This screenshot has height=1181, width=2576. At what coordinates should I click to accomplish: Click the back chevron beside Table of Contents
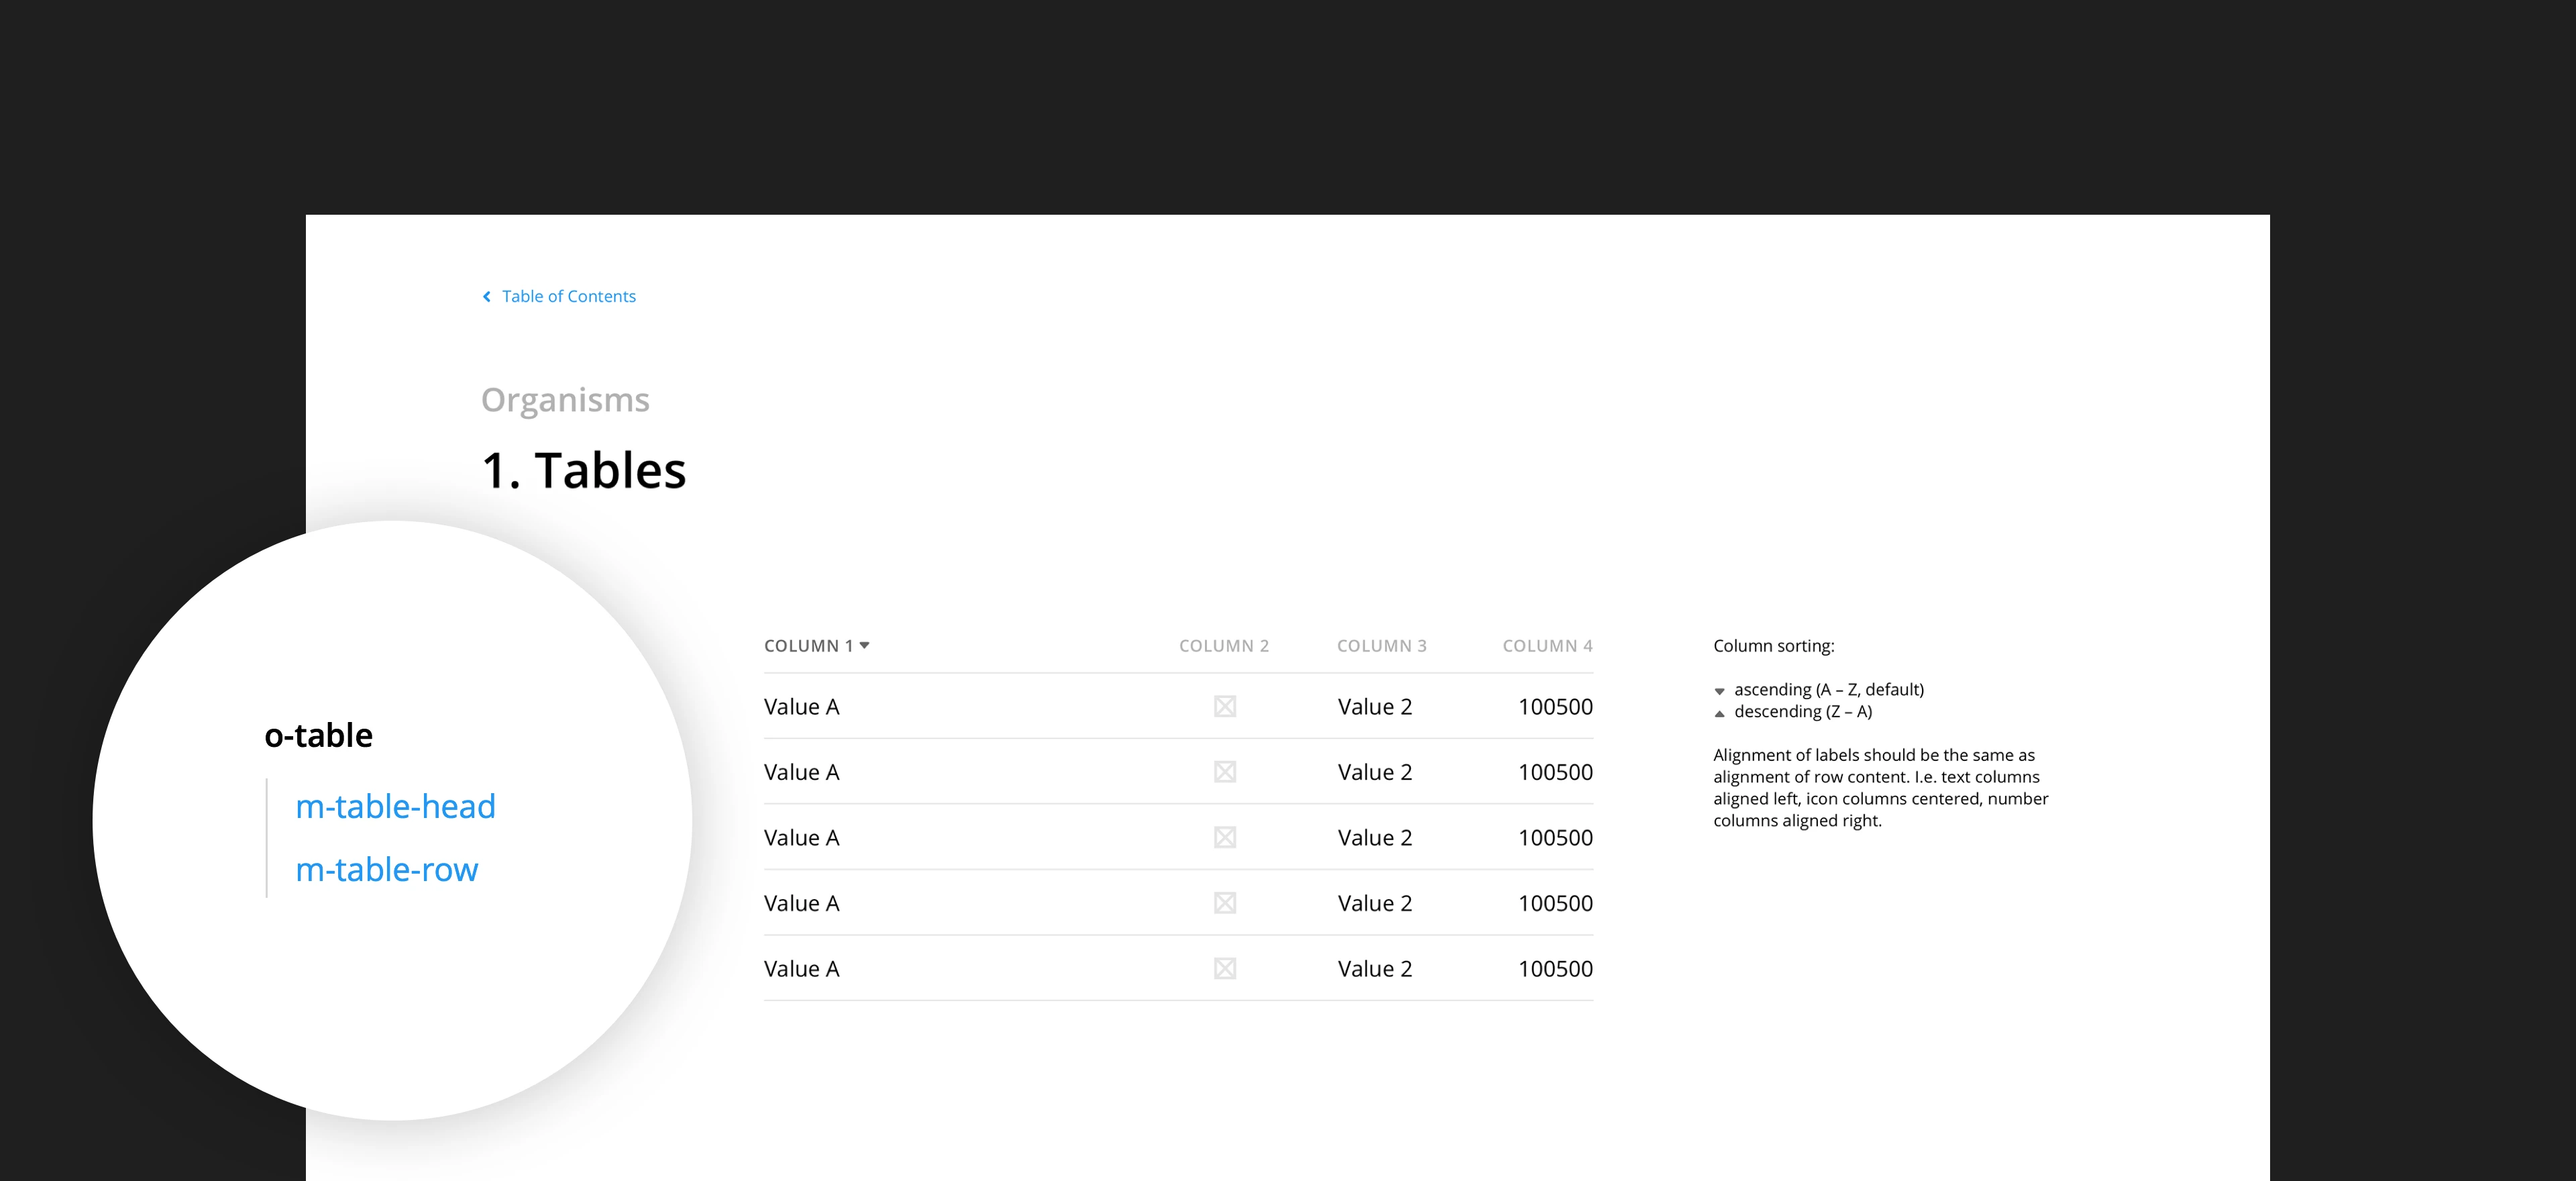click(x=487, y=296)
